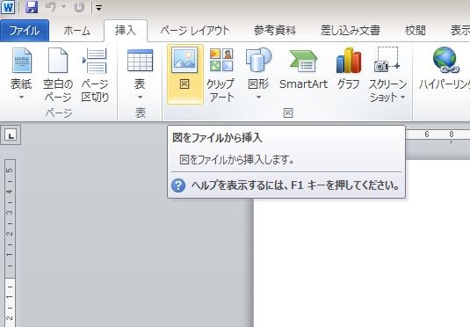Insert a ページ区切り page break
The width and height of the screenshot is (470, 327).
click(x=95, y=75)
